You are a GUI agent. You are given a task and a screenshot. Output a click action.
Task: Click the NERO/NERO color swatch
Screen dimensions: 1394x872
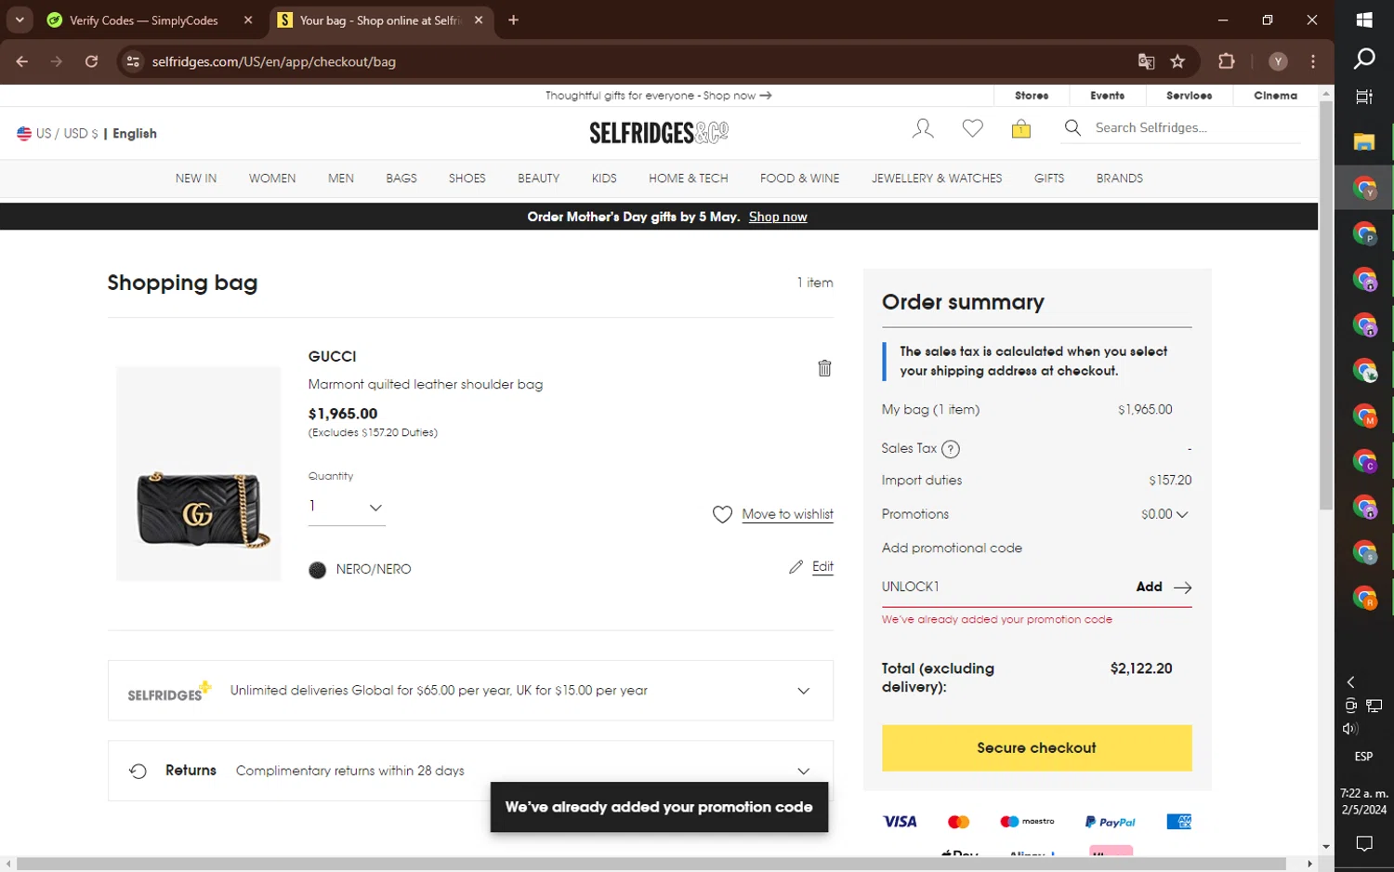(317, 570)
